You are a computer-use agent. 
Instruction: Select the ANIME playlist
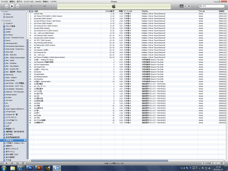[x=8, y=32]
